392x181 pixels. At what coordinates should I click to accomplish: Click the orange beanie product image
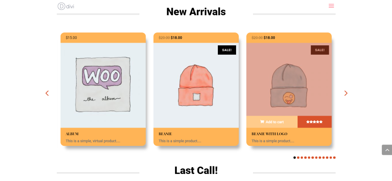(196, 85)
